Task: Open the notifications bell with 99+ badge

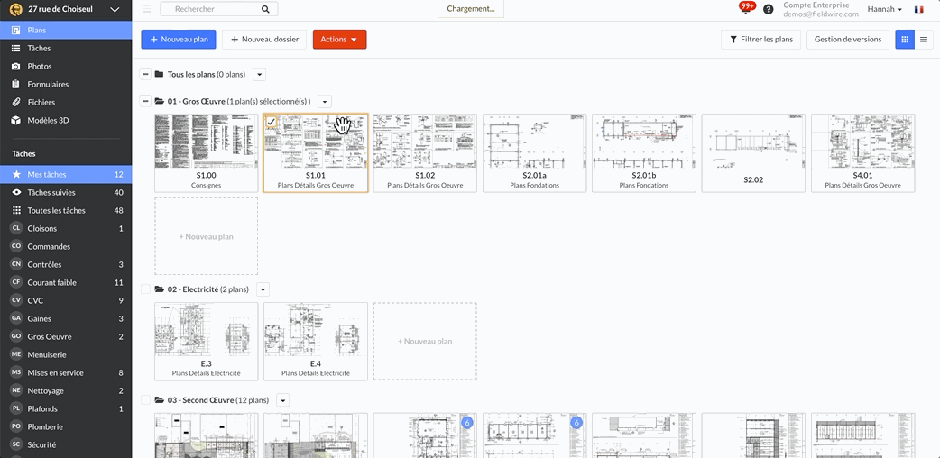Action: point(746,8)
